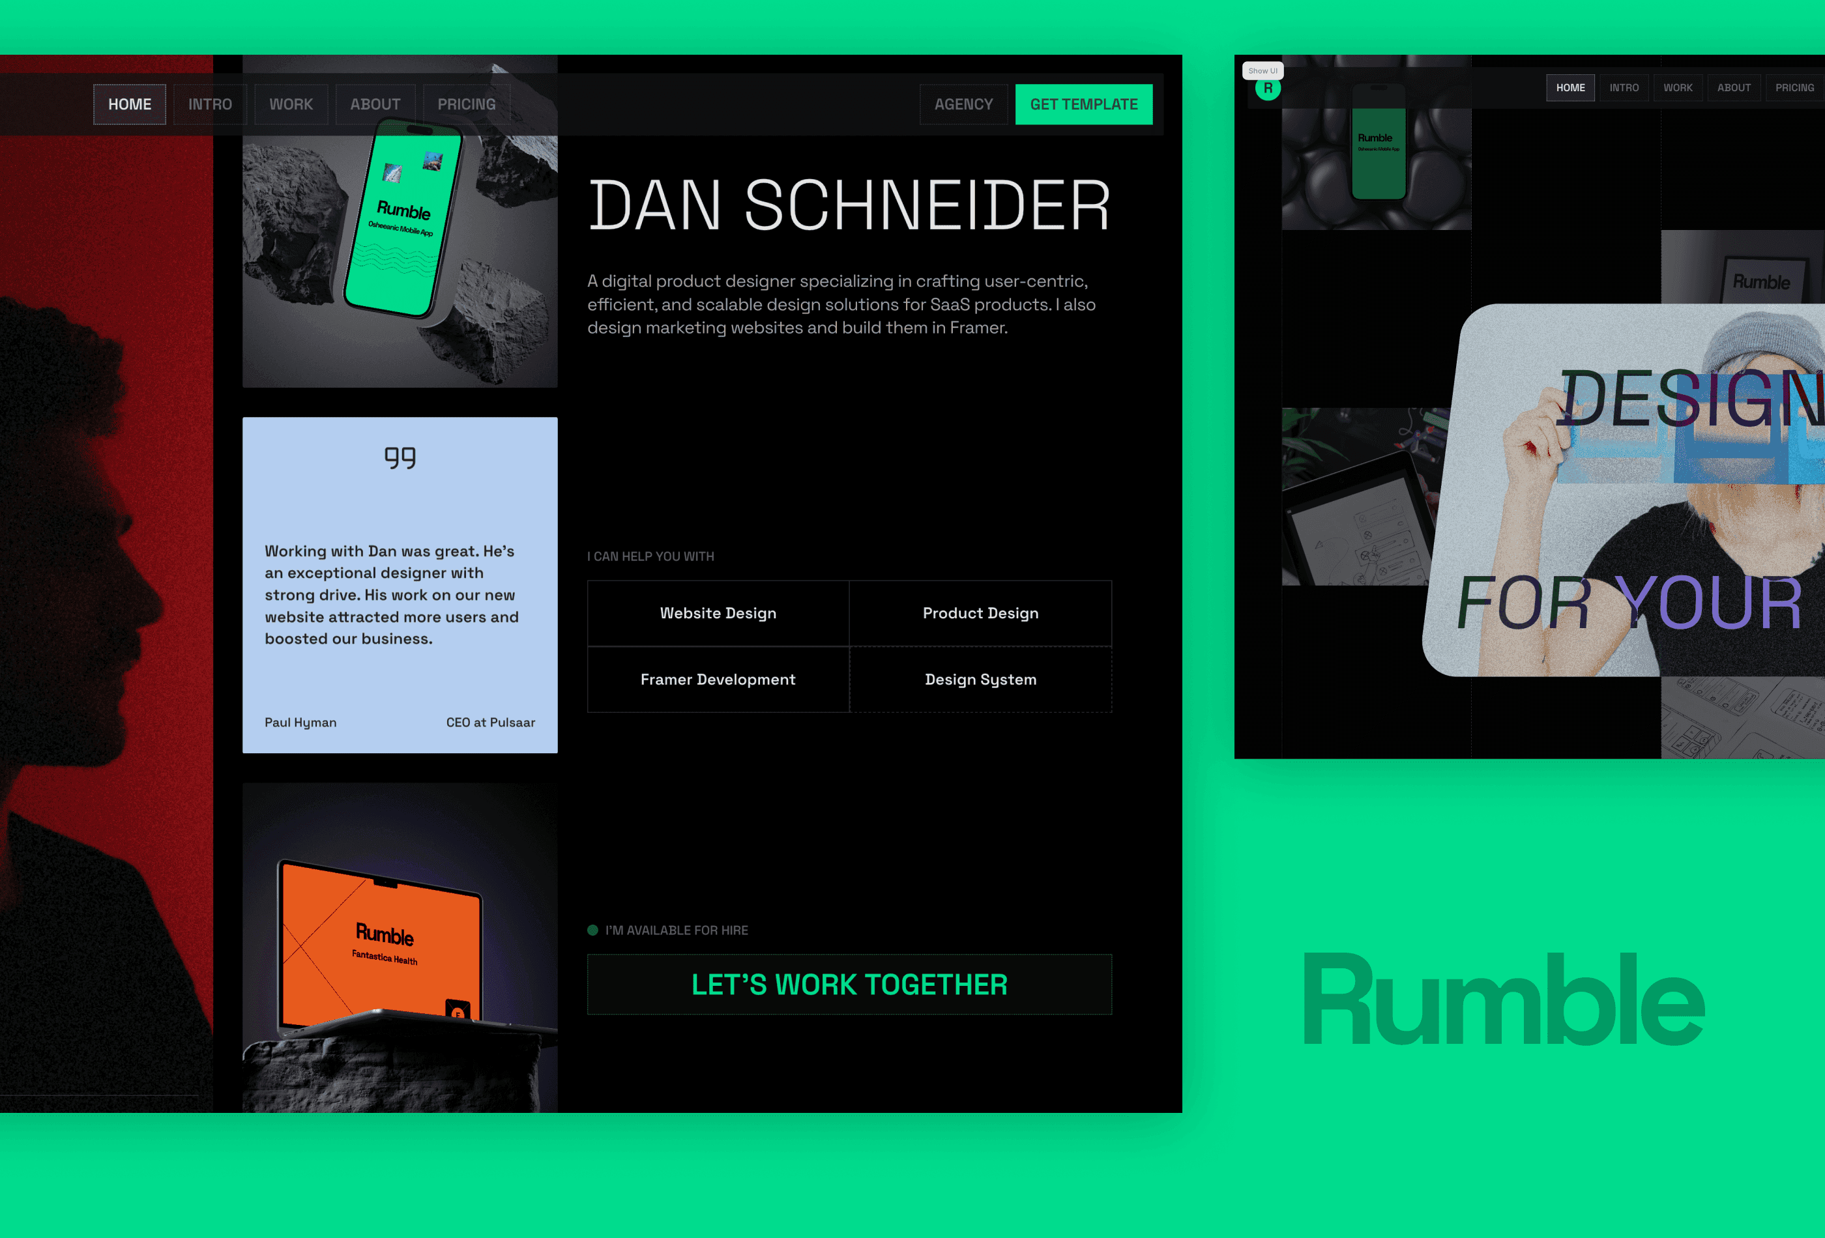Click the agency toggle button
The image size is (1825, 1238).
click(x=963, y=104)
